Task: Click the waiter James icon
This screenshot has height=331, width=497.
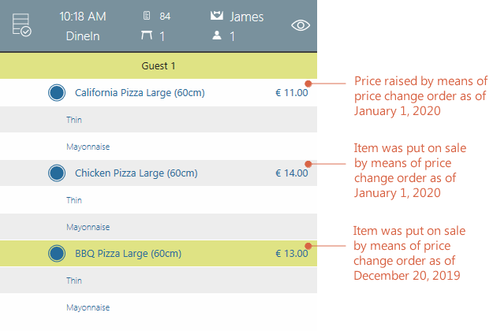Action: 216,16
